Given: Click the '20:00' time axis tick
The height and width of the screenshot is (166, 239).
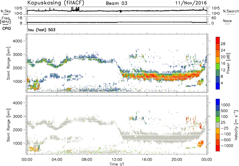Looking at the screenshot, I should tap(177, 160).
